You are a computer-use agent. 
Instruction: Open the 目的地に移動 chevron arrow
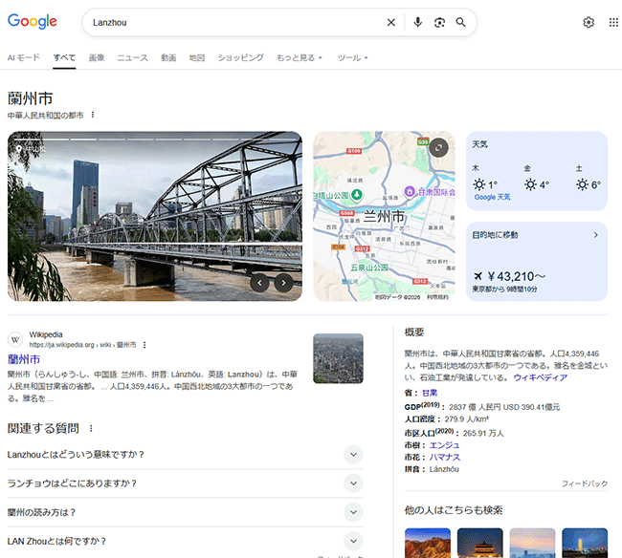(x=596, y=235)
